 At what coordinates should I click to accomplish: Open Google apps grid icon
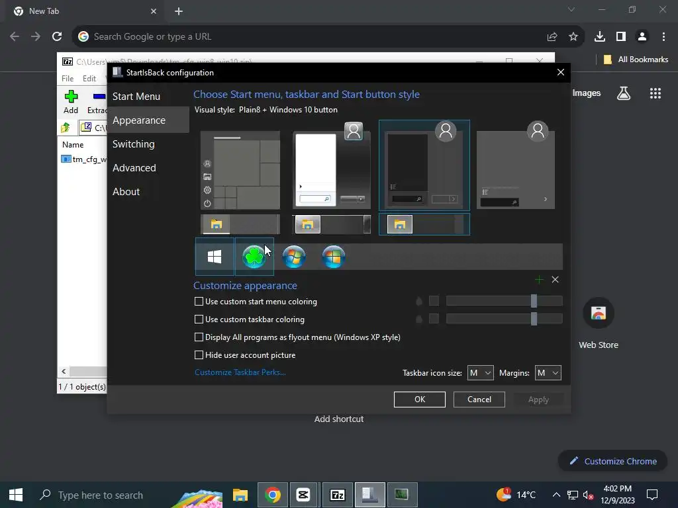pyautogui.click(x=655, y=93)
